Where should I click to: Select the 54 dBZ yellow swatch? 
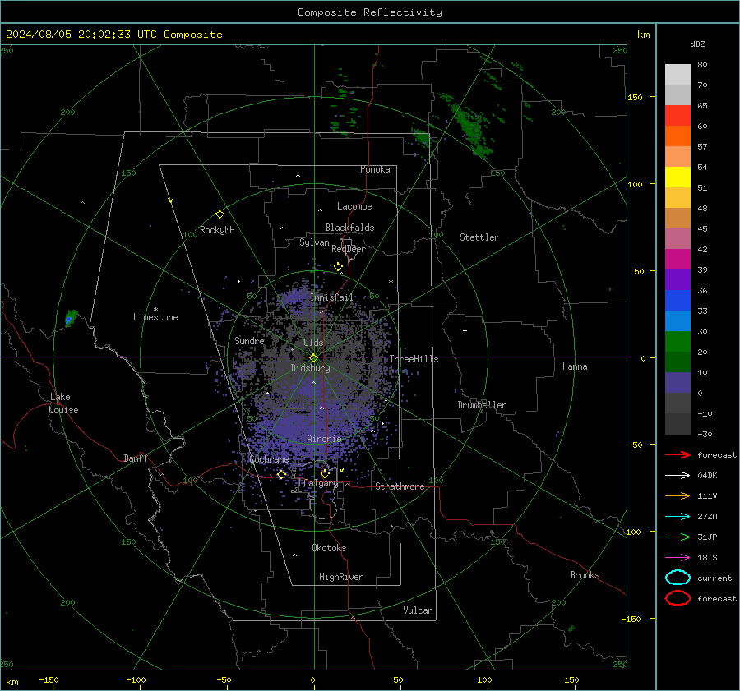678,177
